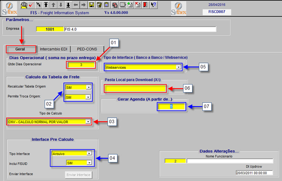Jump to last record with barred down arrow

(68, 5)
